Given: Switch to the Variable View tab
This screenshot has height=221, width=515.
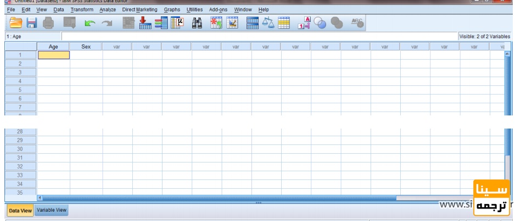Looking at the screenshot, I should 52,210.
